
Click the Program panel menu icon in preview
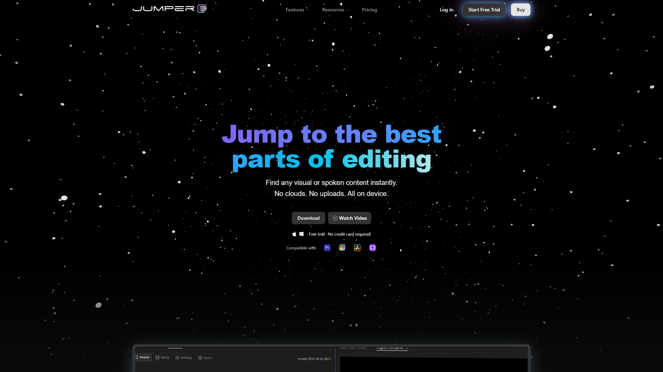406,348
